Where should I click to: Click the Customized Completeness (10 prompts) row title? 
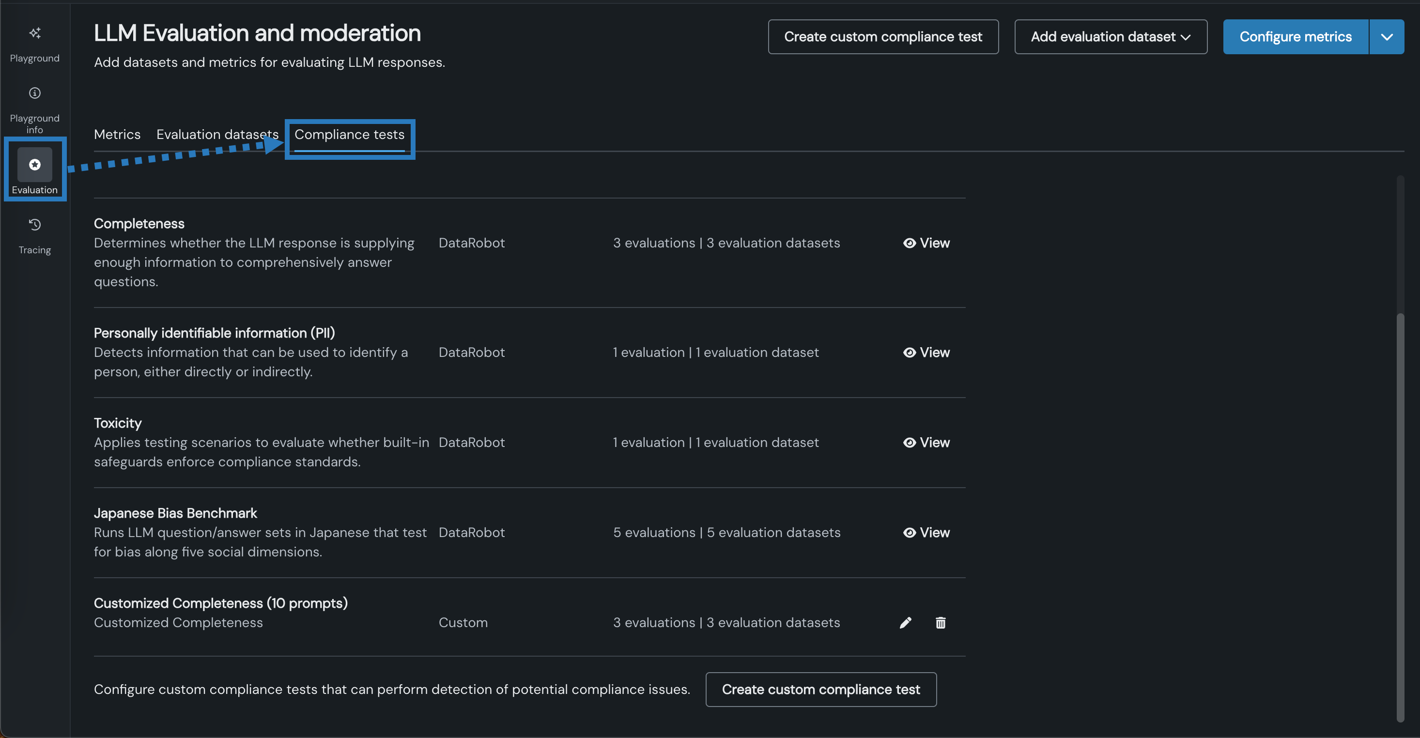click(x=220, y=603)
